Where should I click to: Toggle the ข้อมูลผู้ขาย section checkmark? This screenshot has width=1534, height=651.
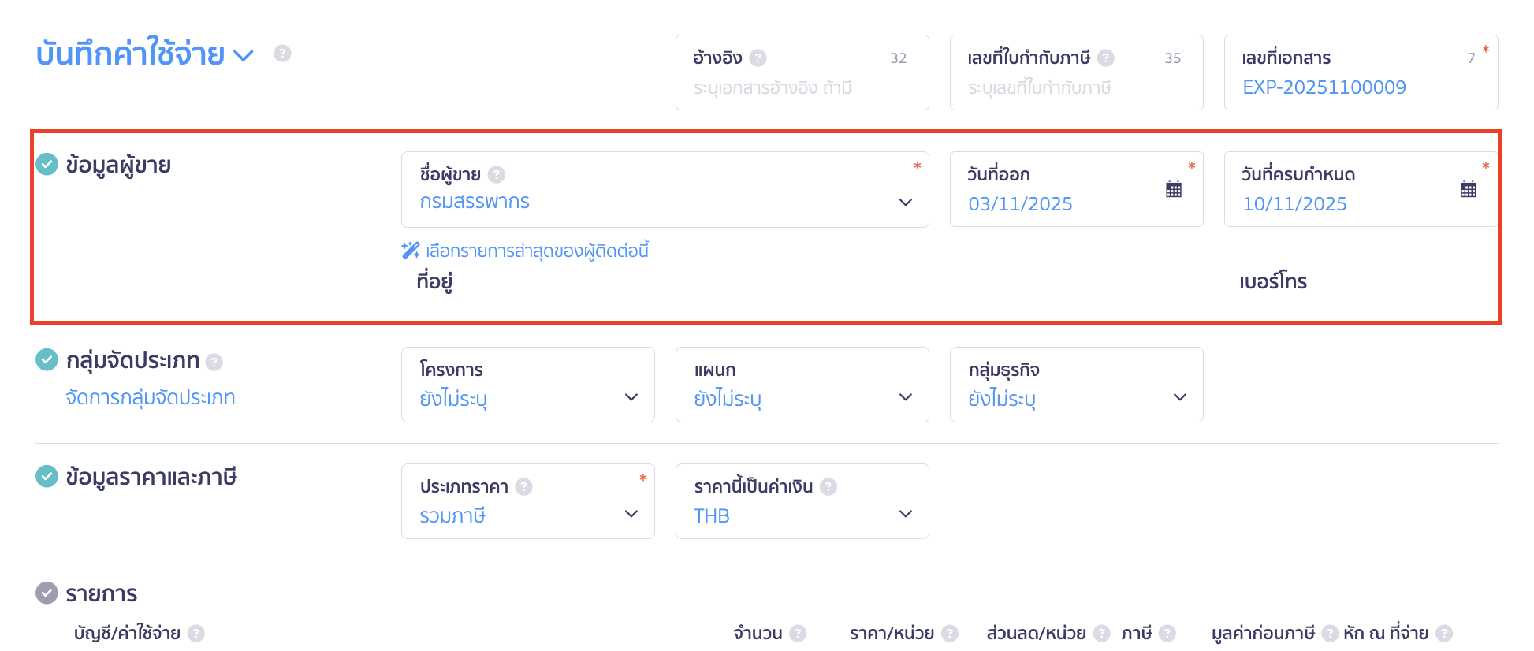point(47,165)
